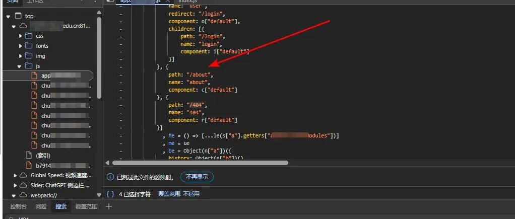Click the sidebar scrollbar's up arrow
The width and height of the screenshot is (515, 219).
pyautogui.click(x=99, y=13)
